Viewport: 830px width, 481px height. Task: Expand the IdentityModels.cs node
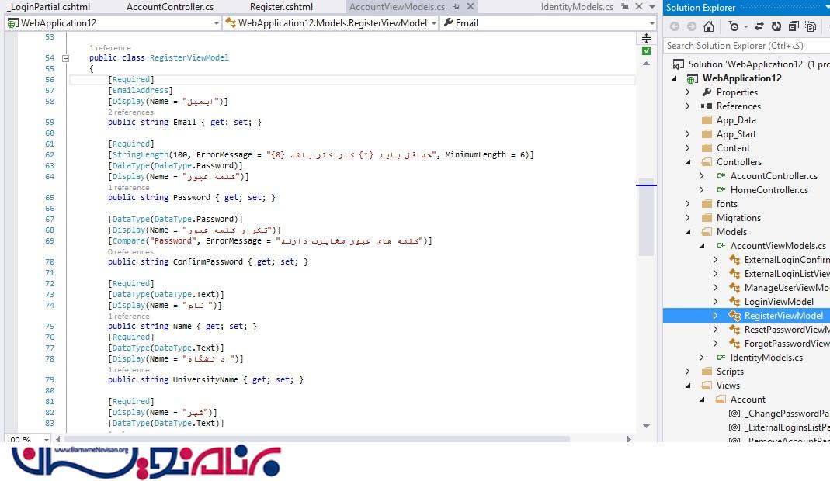click(701, 357)
